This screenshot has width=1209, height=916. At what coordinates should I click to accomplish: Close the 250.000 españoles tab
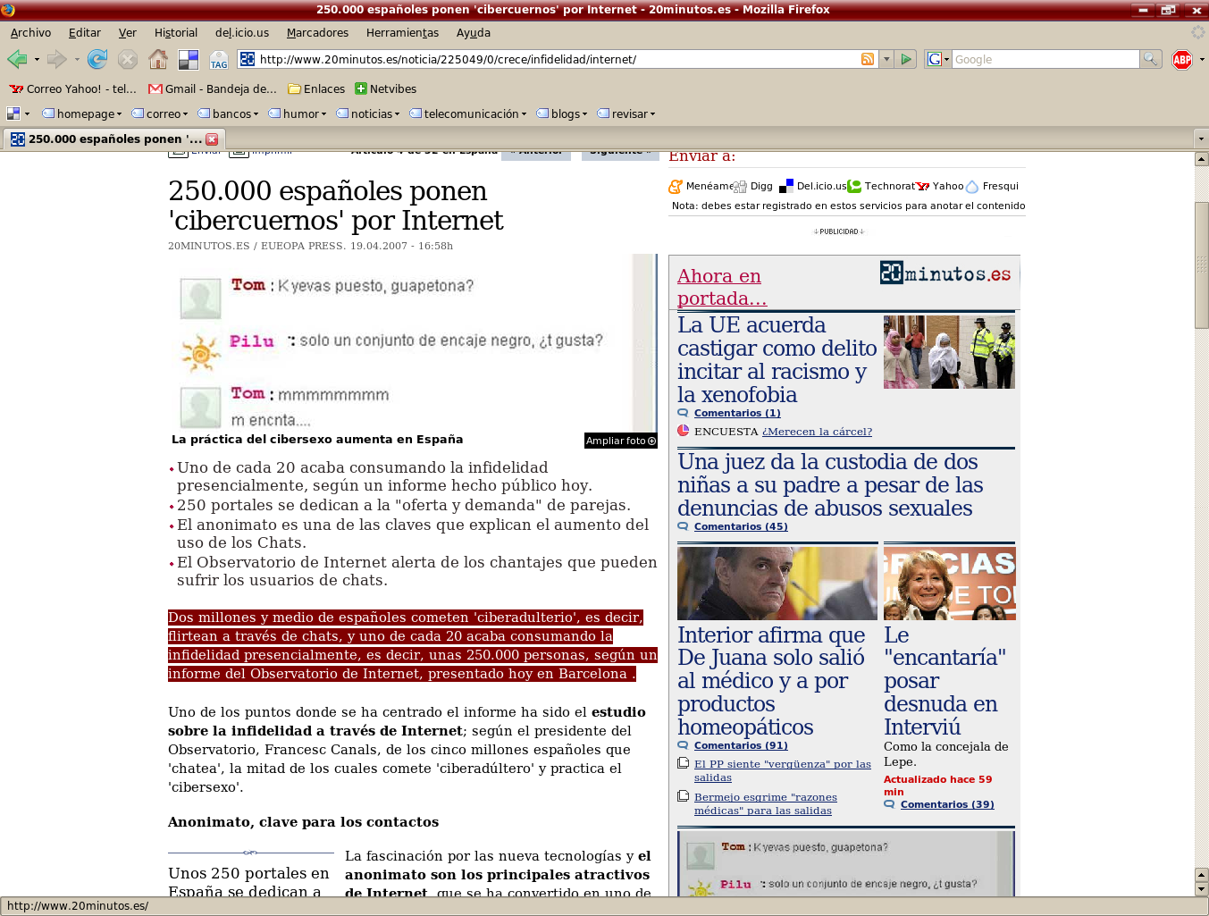[212, 139]
